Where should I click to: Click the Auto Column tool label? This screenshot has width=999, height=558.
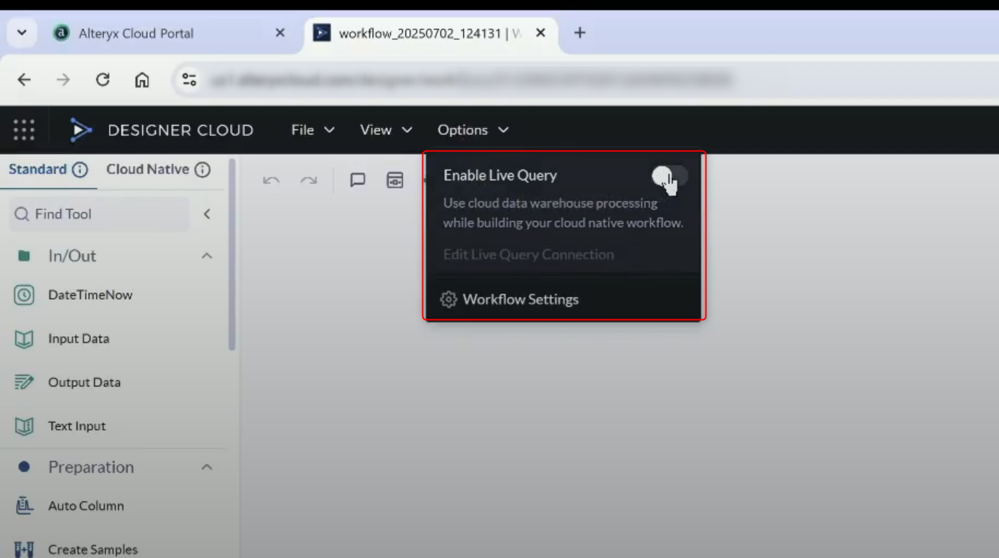(86, 506)
